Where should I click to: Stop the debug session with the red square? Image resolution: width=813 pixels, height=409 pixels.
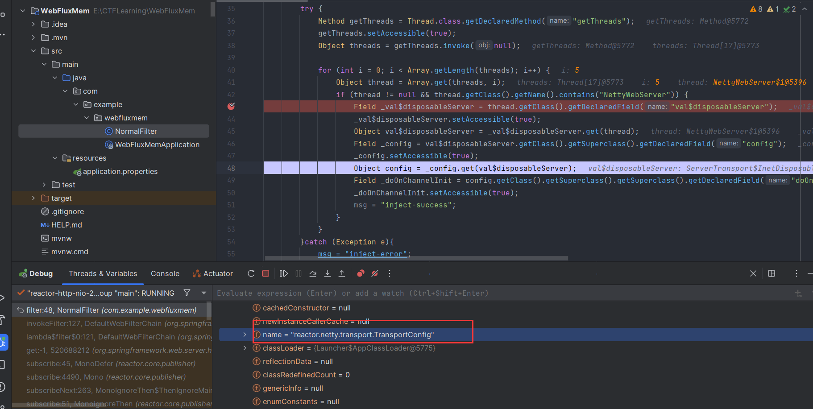(265, 273)
